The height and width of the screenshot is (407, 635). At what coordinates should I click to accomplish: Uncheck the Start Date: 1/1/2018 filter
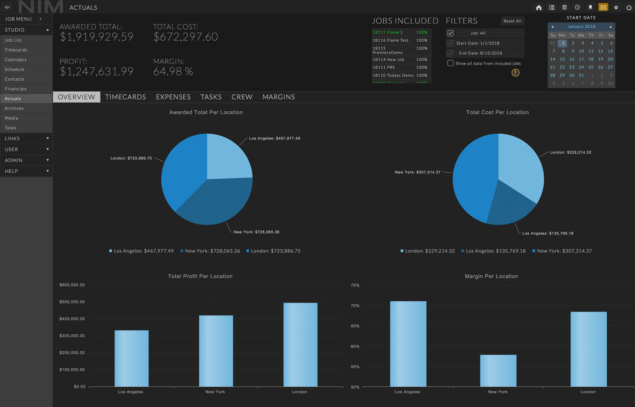[450, 43]
